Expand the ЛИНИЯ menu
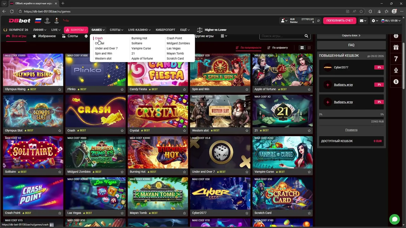The image size is (406, 228). click(x=40, y=30)
